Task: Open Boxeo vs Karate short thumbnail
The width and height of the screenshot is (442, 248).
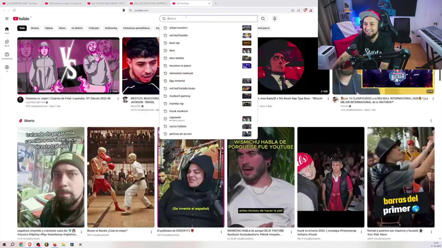Action: click(x=121, y=177)
